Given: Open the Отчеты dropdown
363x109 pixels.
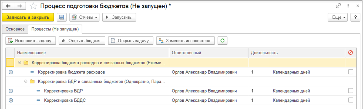Looking at the screenshot, I should coord(85,17).
